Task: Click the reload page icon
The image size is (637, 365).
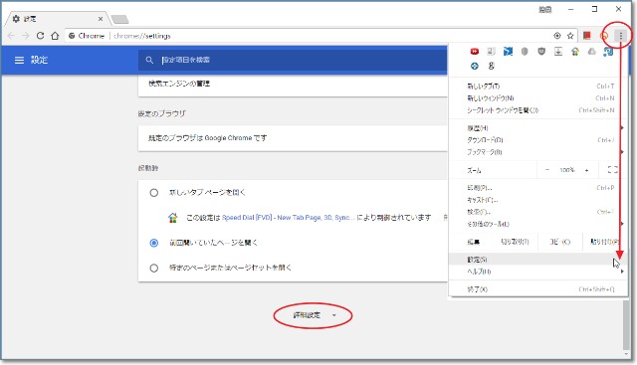Action: 40,36
